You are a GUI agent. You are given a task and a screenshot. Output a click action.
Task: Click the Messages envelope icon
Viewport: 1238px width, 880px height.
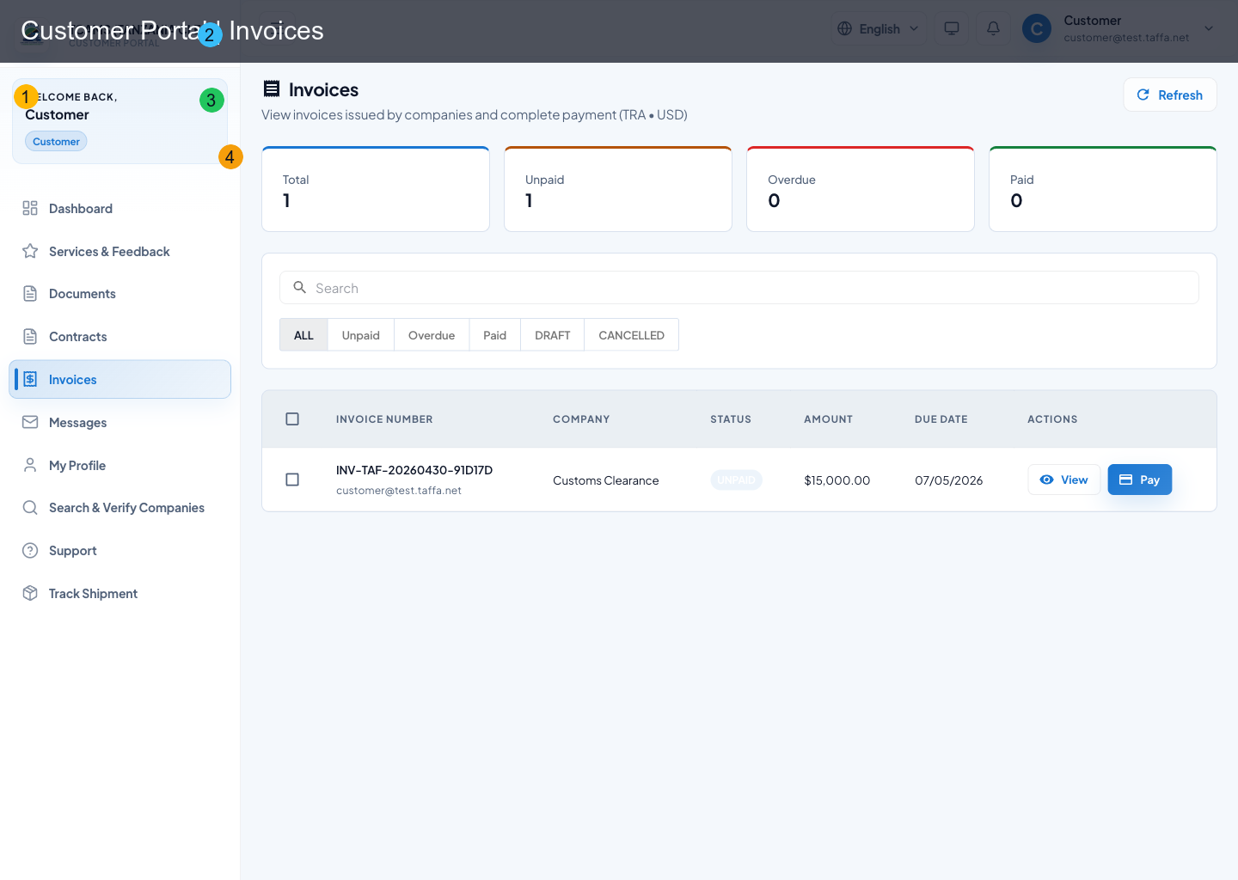coord(30,422)
